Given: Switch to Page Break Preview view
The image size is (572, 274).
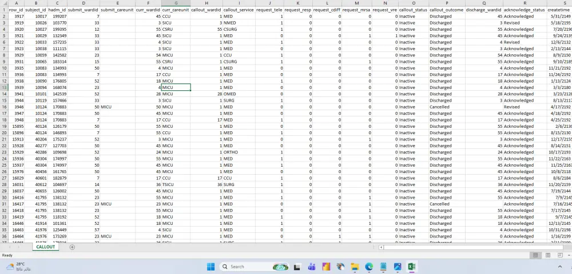Looking at the screenshot, I should click(561, 255).
